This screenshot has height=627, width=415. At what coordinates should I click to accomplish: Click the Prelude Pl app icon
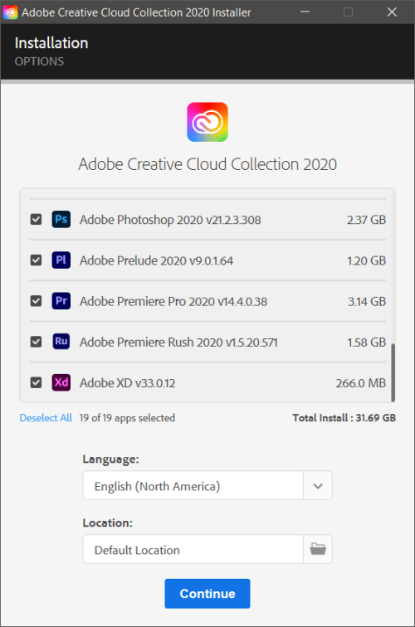61,260
